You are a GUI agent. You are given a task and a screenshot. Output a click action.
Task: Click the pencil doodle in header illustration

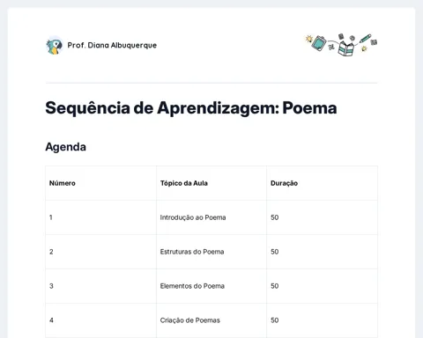click(366, 38)
